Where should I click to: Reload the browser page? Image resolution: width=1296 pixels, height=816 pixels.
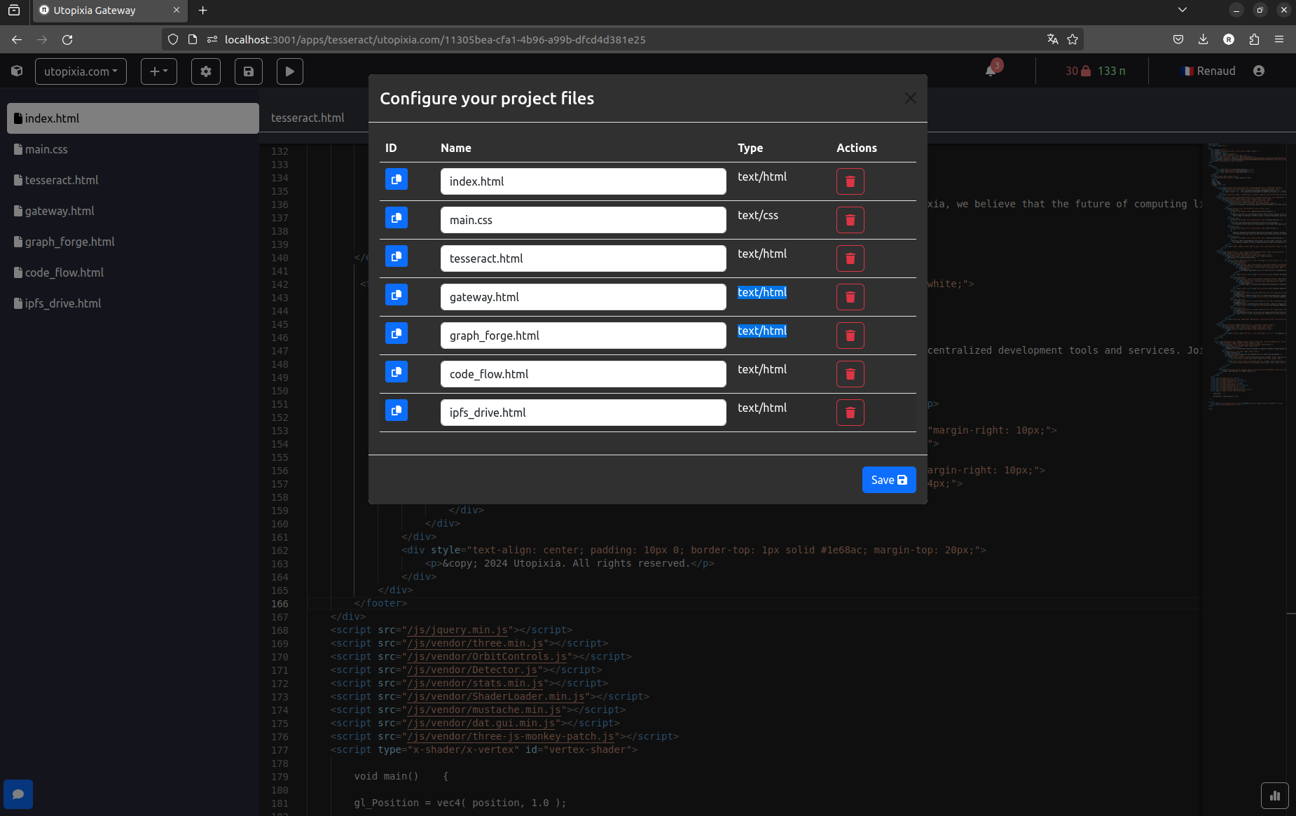point(67,39)
